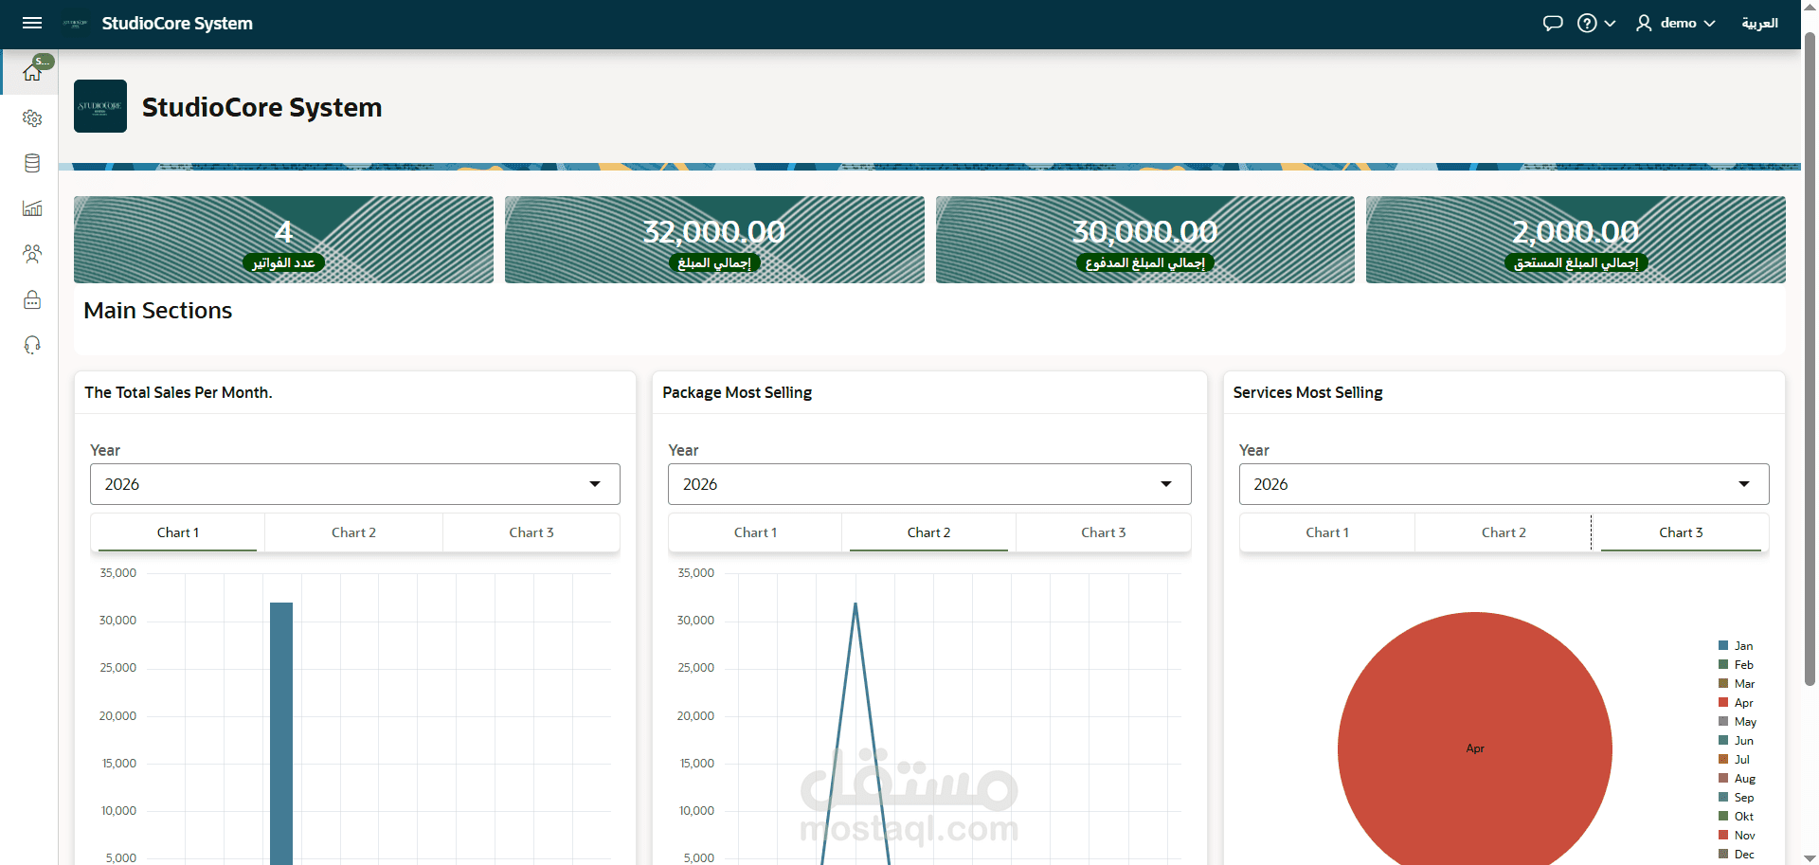Image resolution: width=1819 pixels, height=865 pixels.
Task: Expand the help question mark menu
Action: click(1596, 24)
